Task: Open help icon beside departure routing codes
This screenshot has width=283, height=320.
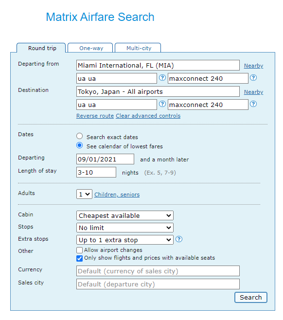Action: 162,78
